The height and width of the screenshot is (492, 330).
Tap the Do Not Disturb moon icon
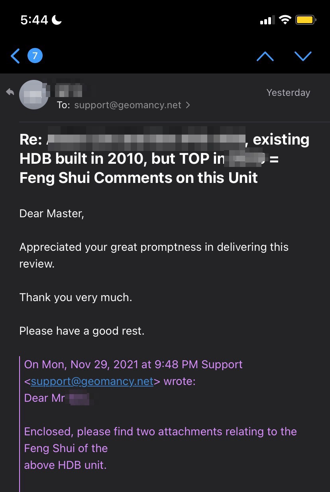pos(57,20)
